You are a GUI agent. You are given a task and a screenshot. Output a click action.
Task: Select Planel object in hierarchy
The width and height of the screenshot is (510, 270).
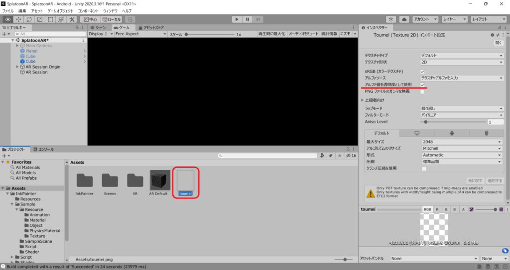click(x=31, y=51)
